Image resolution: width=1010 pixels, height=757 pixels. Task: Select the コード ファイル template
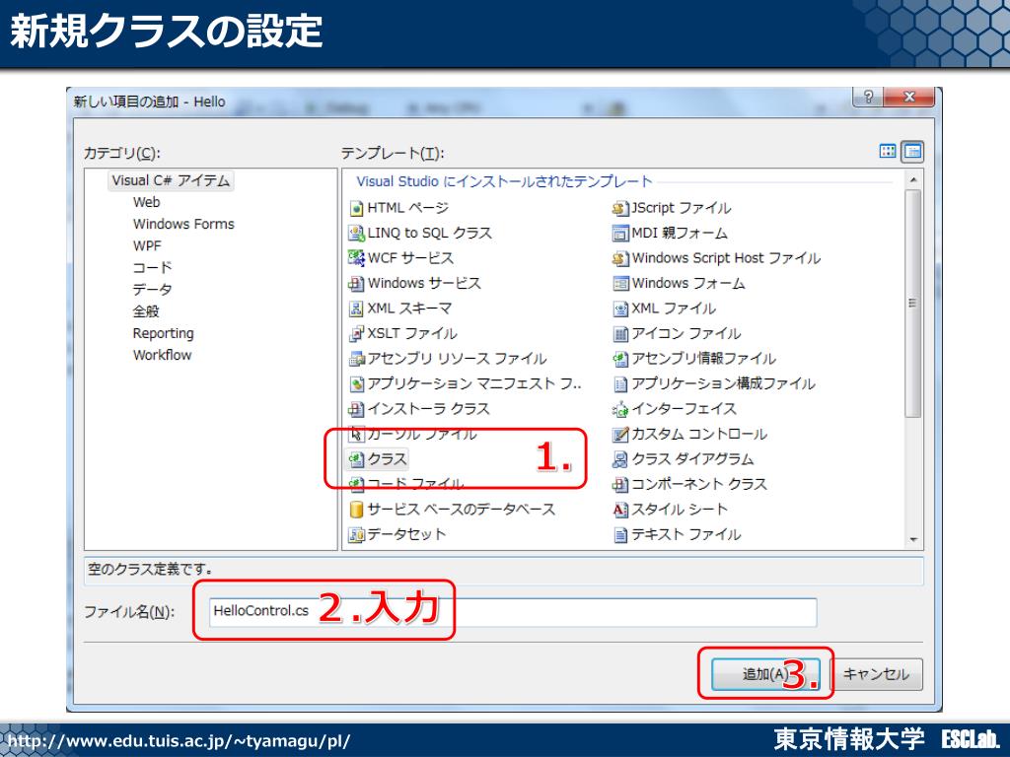coord(406,484)
